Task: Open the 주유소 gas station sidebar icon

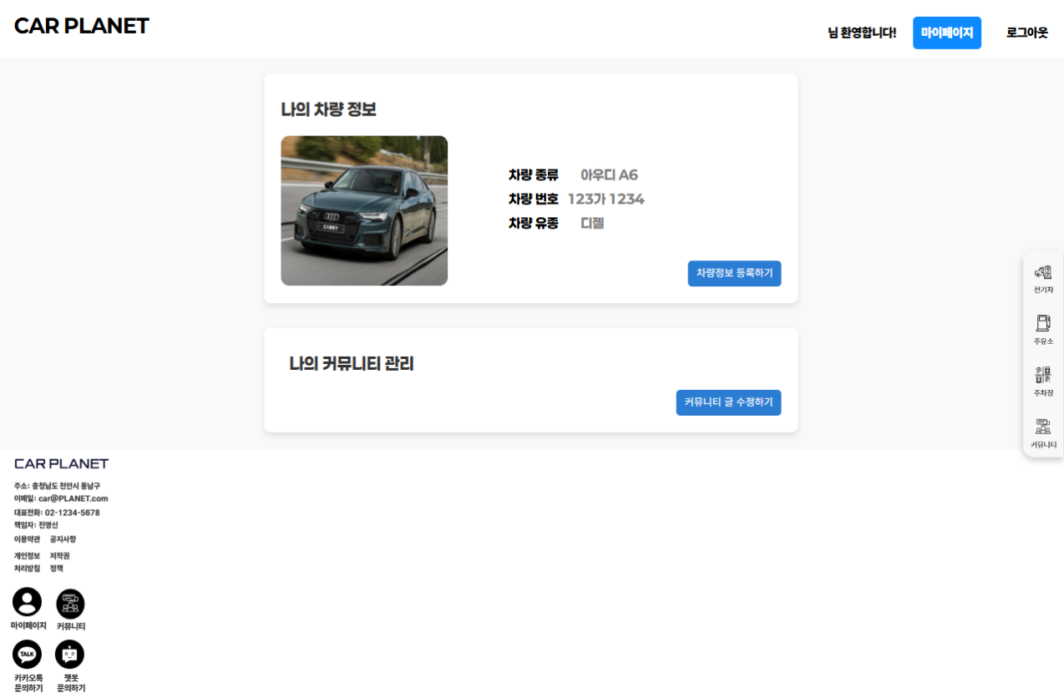Action: tap(1043, 331)
